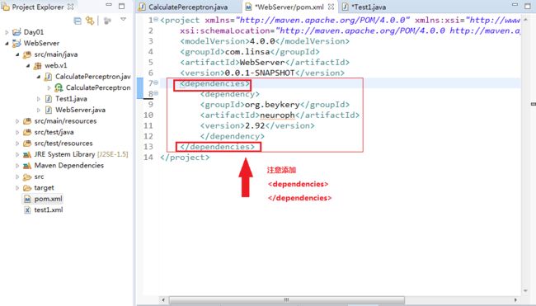This screenshot has height=306, width=536.
Task: Close the Project Explorer view
Action: tap(71, 7)
